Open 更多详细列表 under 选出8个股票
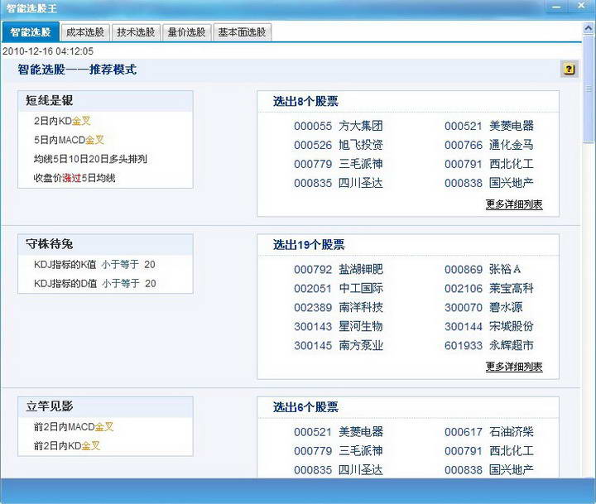 point(513,204)
